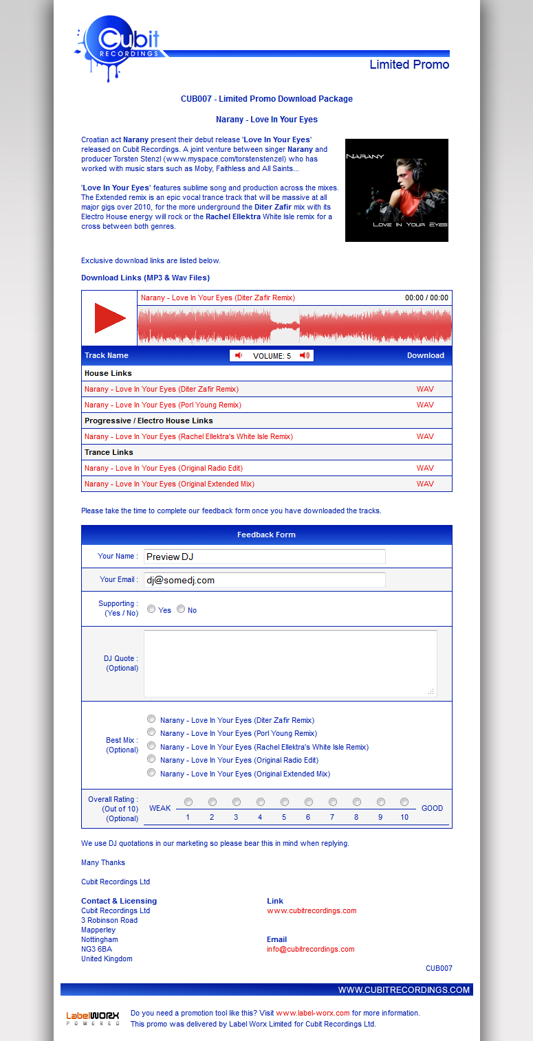Open the Original Radio Edit track link
533x1041 pixels.
(164, 468)
